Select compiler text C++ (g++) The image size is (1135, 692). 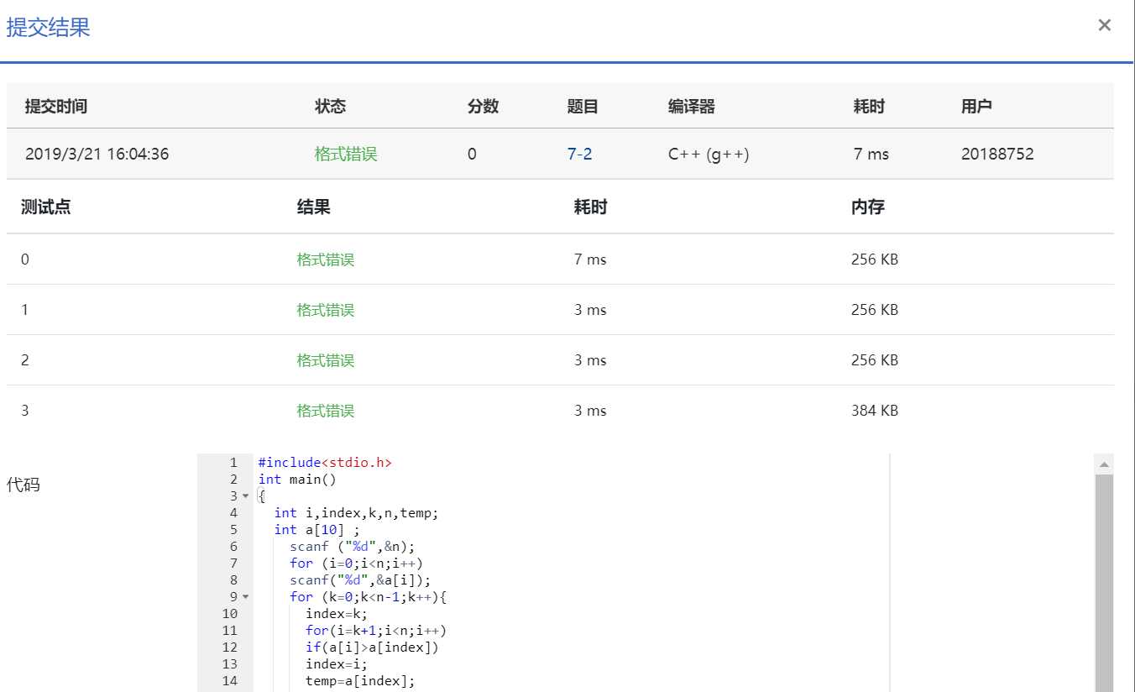pyautogui.click(x=709, y=154)
